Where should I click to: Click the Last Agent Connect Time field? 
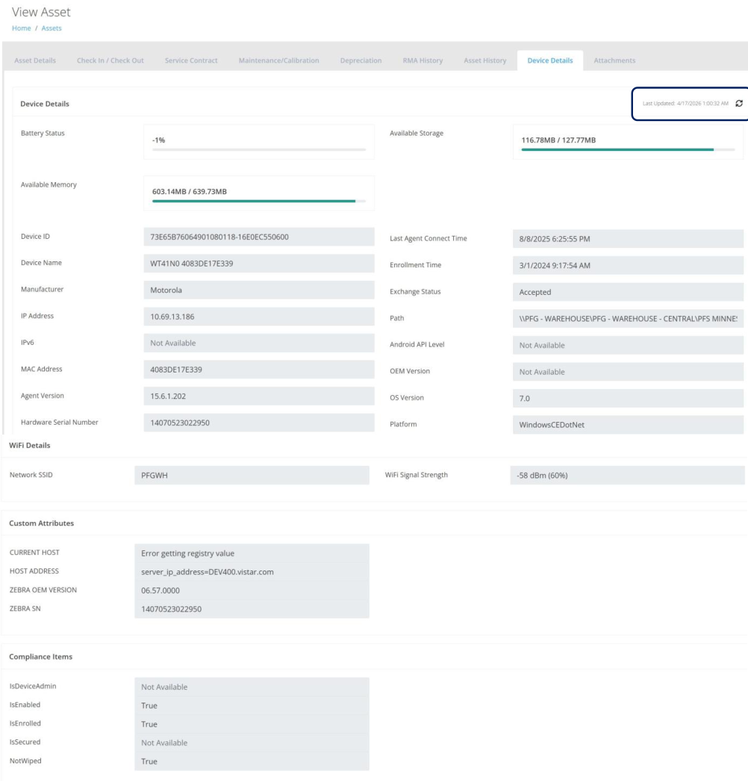(x=628, y=239)
